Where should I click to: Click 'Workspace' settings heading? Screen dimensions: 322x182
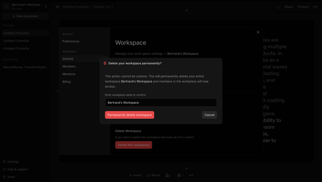point(130,43)
